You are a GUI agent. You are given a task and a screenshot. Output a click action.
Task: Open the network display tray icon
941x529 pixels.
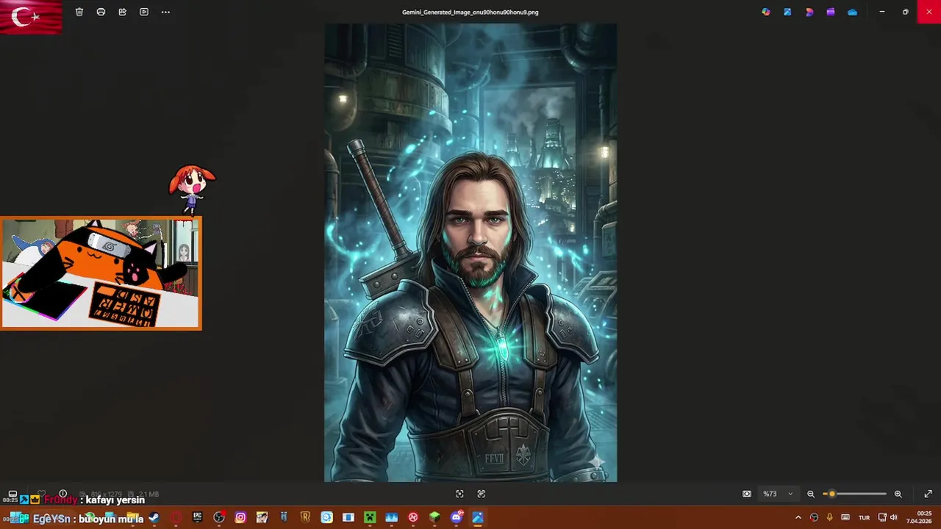click(x=882, y=517)
